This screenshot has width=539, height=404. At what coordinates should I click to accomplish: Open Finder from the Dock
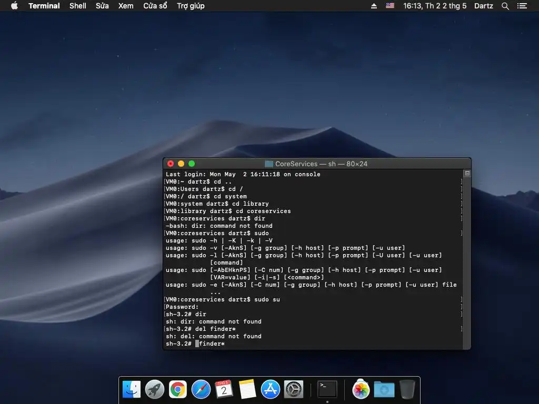[x=132, y=389]
